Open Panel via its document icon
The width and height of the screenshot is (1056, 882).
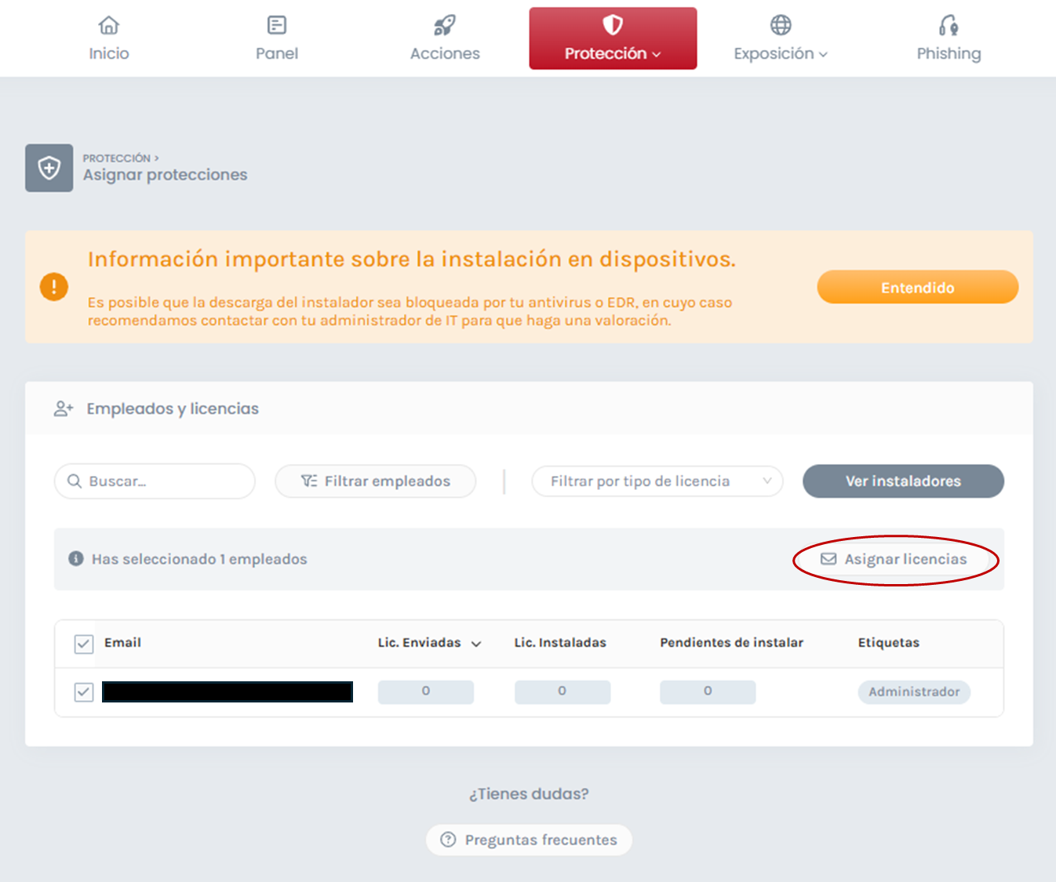[x=276, y=26]
